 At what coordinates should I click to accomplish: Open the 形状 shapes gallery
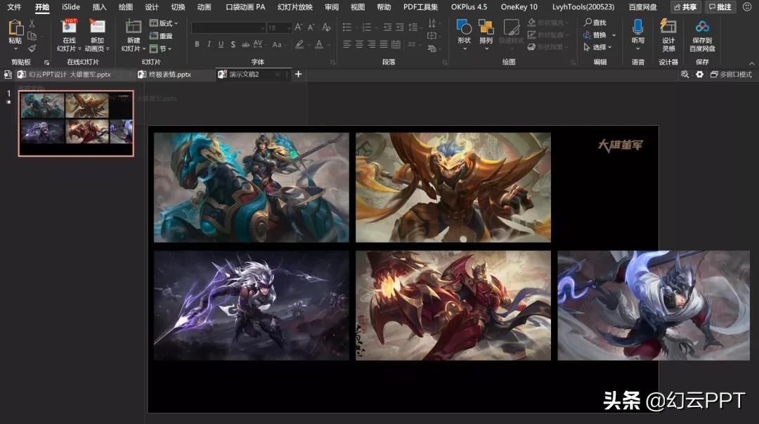[465, 35]
